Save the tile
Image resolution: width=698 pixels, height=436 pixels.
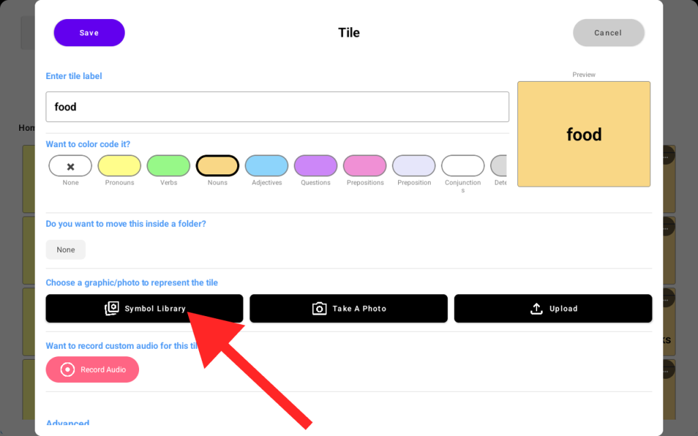coord(89,33)
